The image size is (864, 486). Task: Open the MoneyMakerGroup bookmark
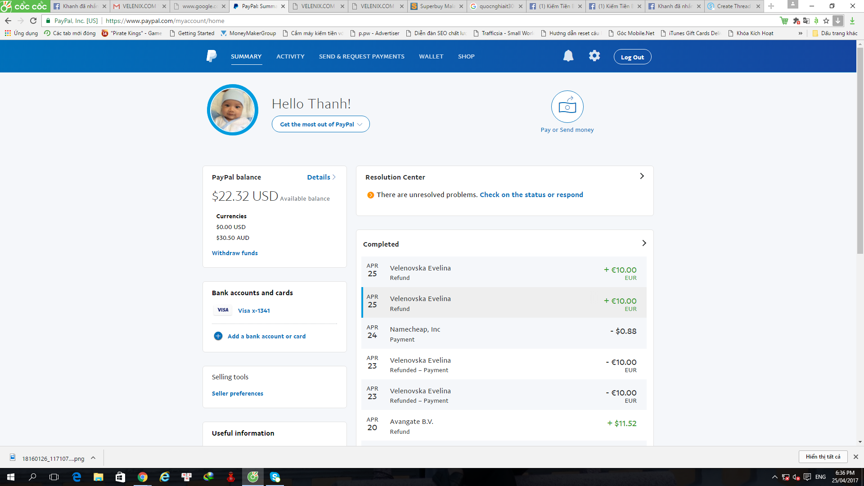[248, 33]
